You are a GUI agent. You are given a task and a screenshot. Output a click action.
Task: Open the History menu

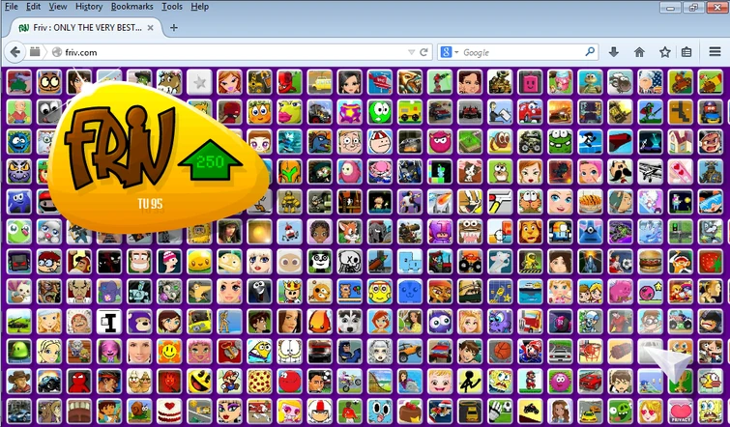[89, 7]
